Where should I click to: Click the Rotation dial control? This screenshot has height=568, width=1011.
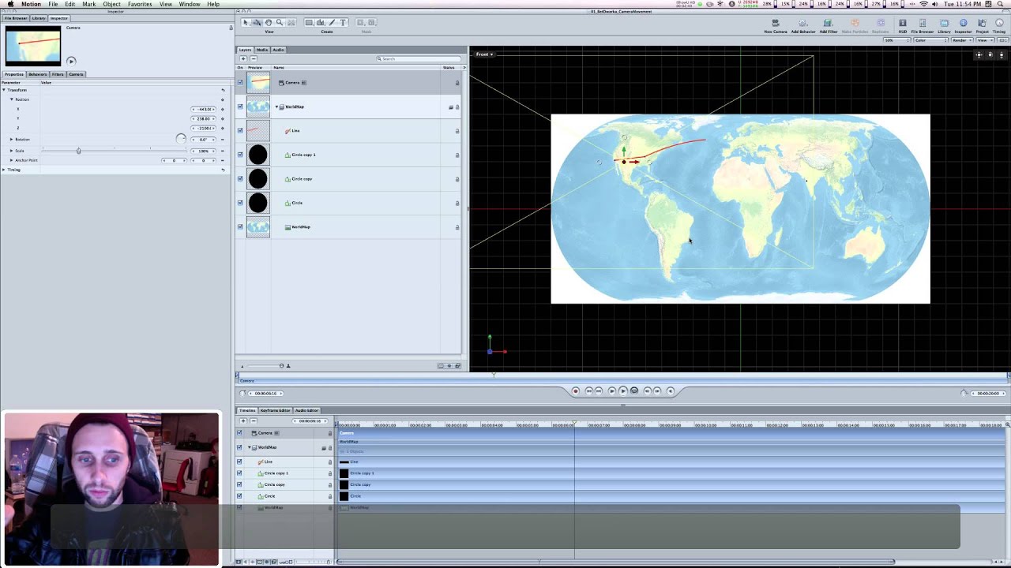coord(181,140)
